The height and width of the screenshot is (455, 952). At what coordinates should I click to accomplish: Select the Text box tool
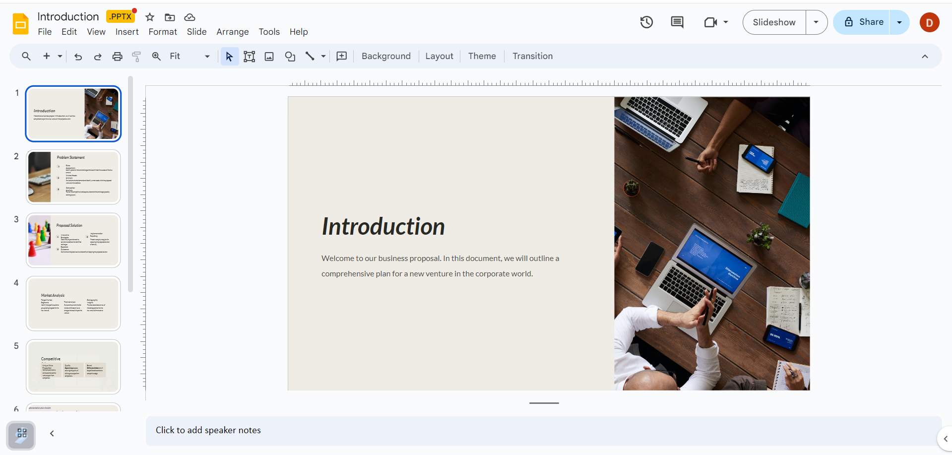249,57
